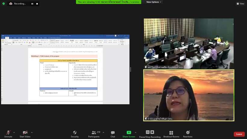247x139 pixels.
Task: Open the File tab in shared Word window
Action: pyautogui.click(x=3, y=38)
